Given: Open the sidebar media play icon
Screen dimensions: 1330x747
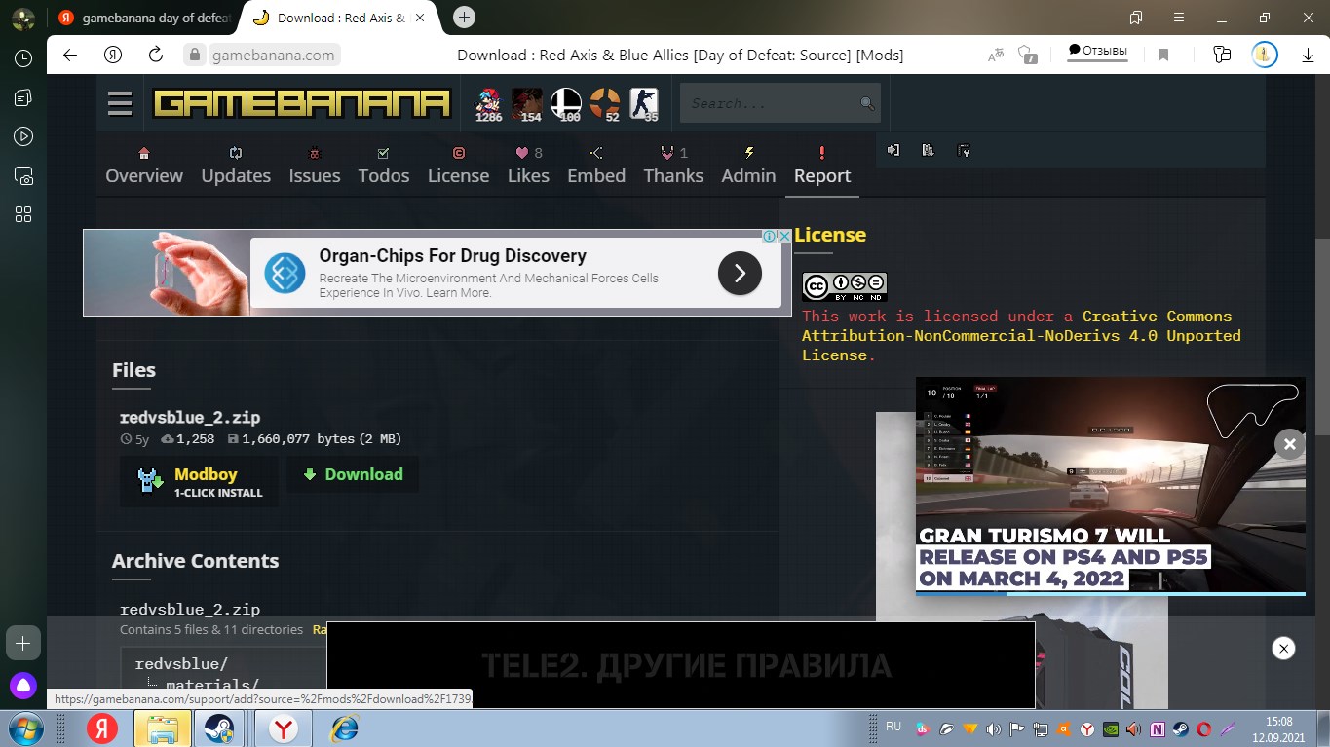Looking at the screenshot, I should tap(23, 136).
